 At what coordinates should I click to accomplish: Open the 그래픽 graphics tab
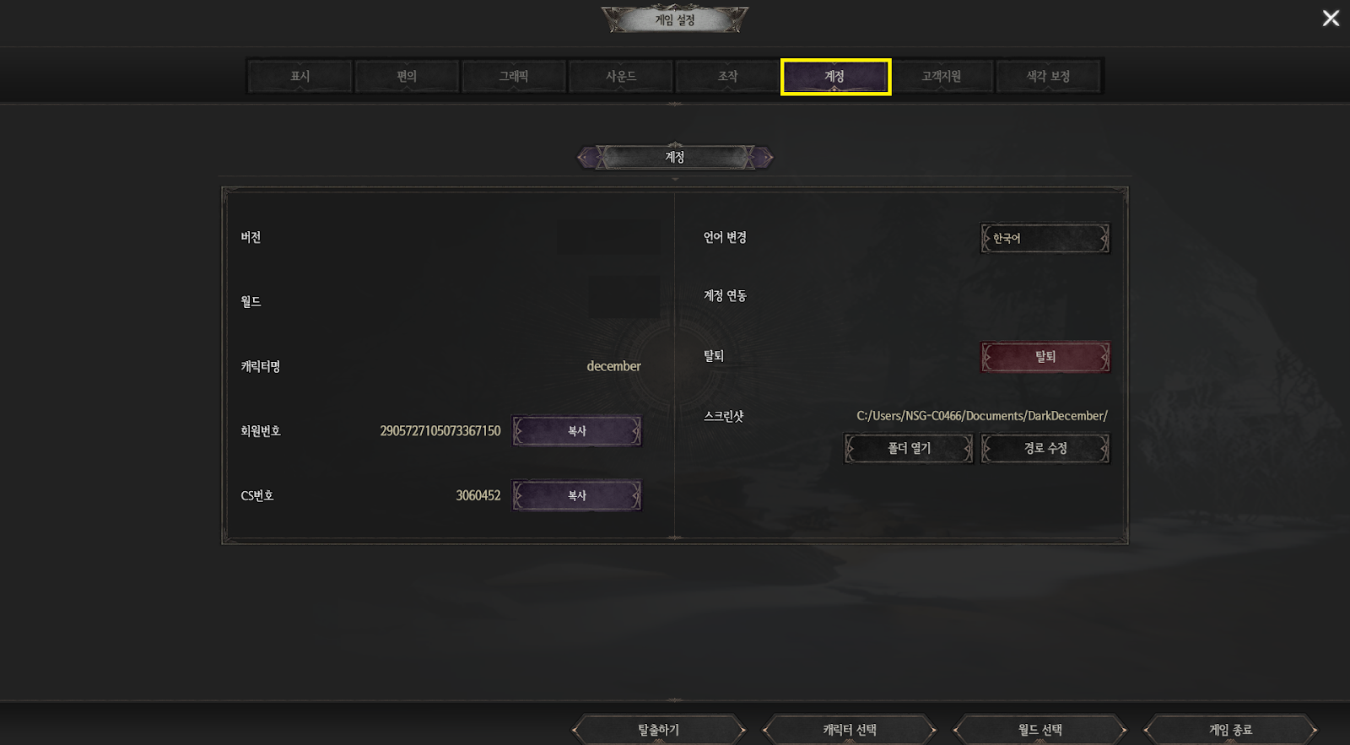click(x=514, y=76)
